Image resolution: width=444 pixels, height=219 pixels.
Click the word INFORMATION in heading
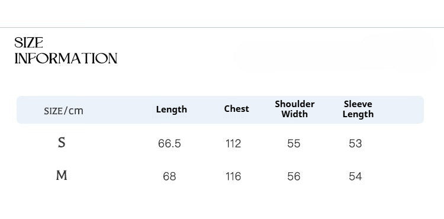(66, 58)
